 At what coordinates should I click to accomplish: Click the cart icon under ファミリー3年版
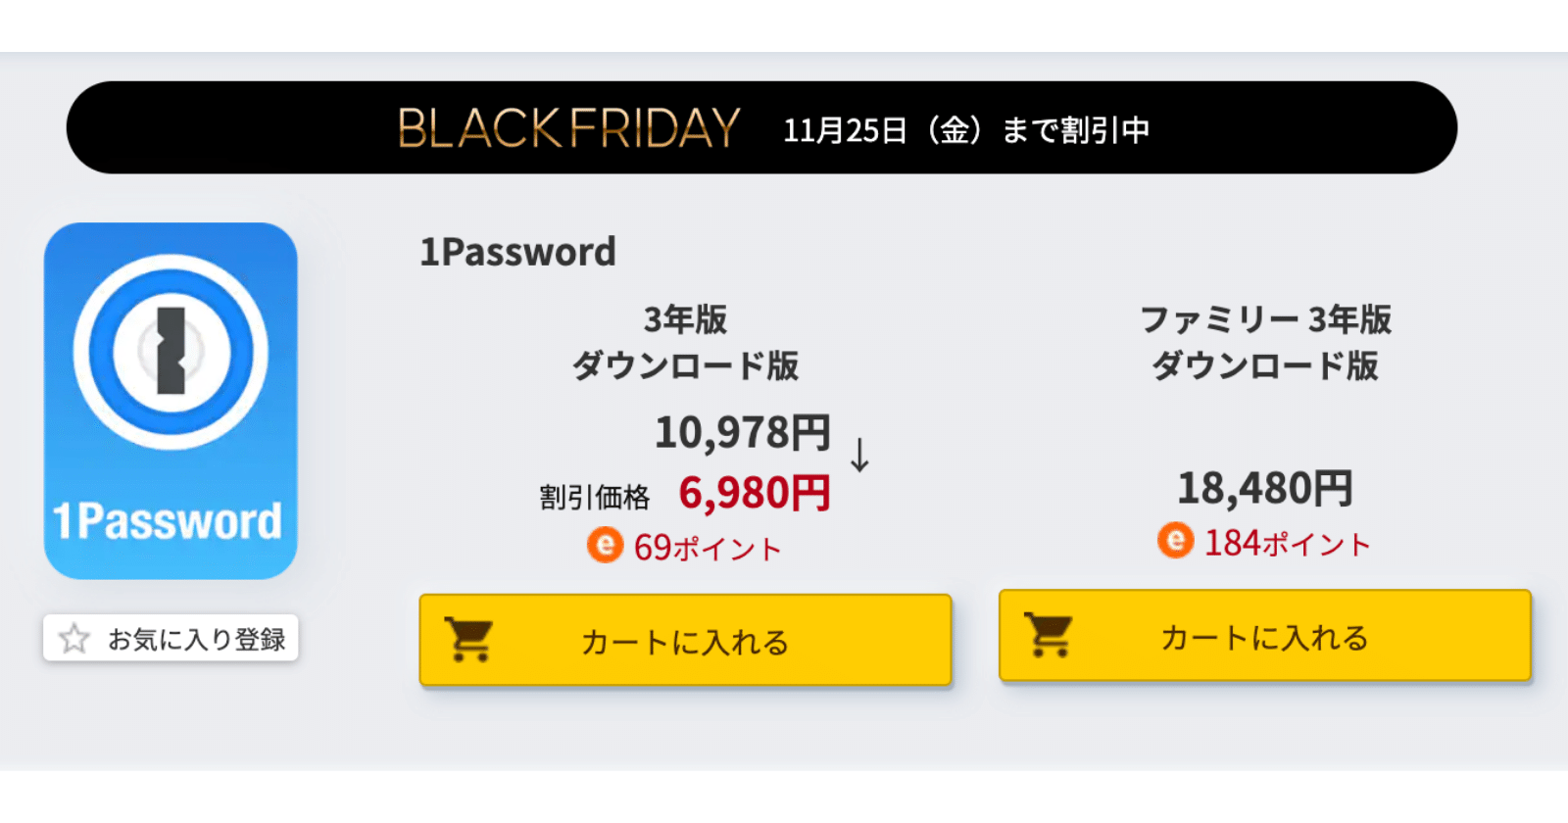pos(1048,635)
